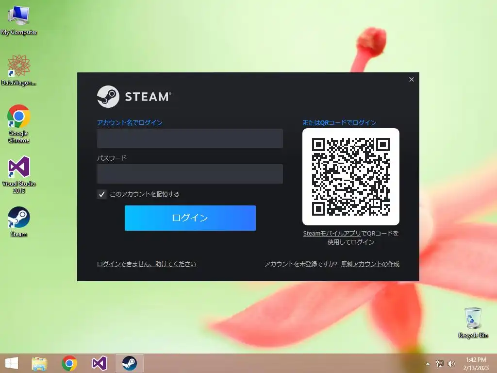
Task: Click またはQRコードでログイン label text
Action: 339,123
